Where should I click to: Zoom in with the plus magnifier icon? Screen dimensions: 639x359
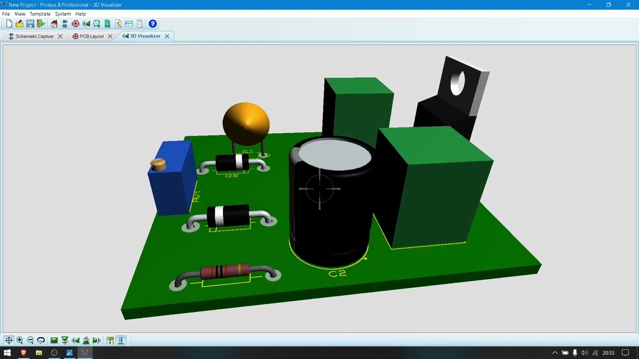click(x=20, y=340)
